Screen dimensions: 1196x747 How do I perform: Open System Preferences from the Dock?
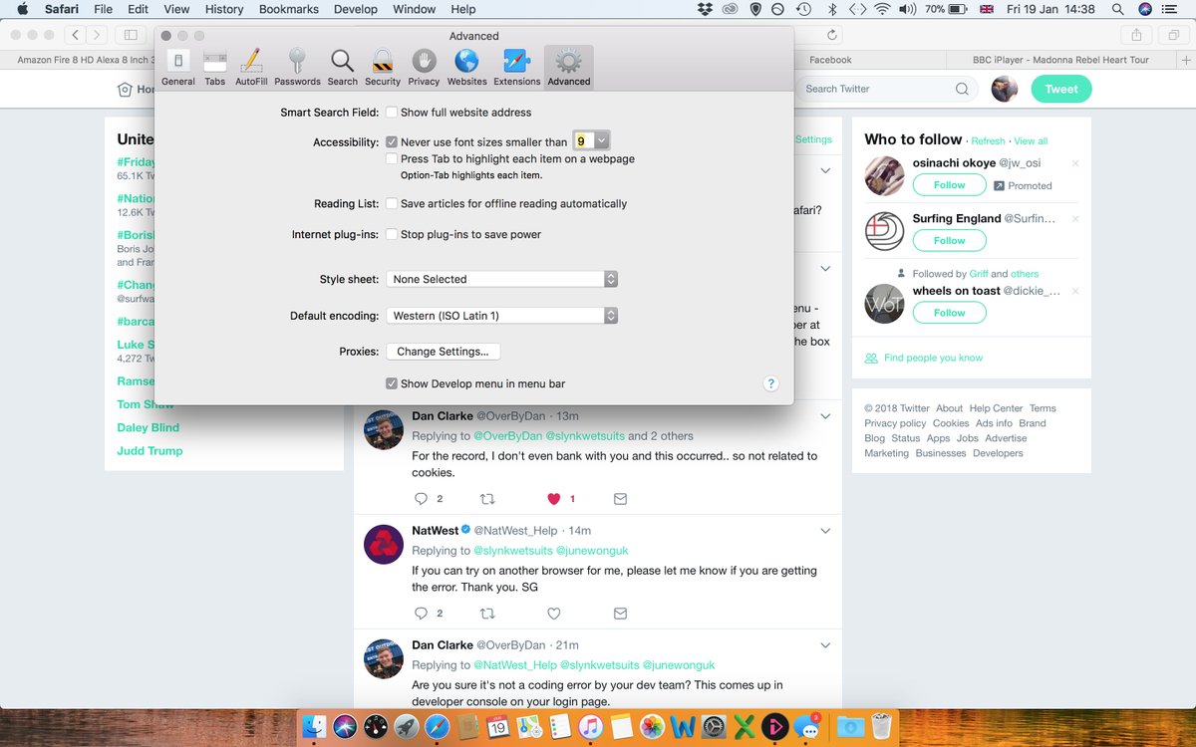[713, 726]
